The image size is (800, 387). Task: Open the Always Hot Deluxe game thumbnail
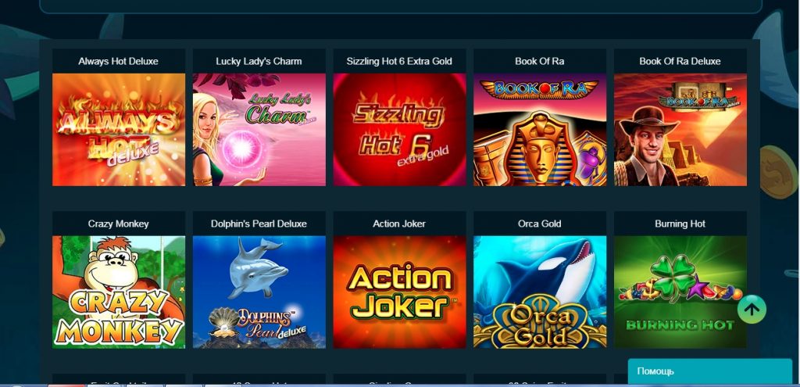coord(119,130)
